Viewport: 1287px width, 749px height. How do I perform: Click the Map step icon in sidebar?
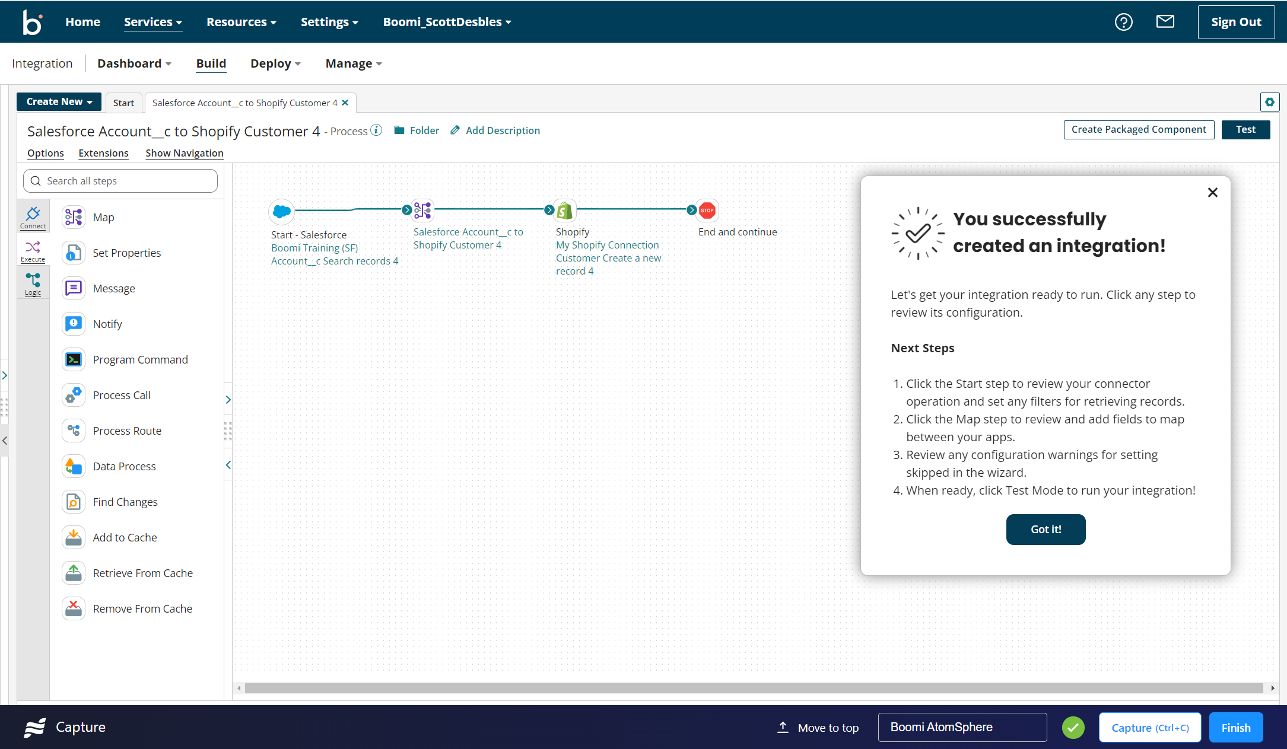pos(73,216)
